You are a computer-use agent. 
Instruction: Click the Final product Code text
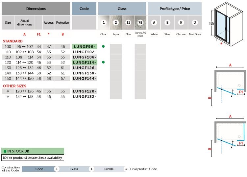[x=143, y=169]
